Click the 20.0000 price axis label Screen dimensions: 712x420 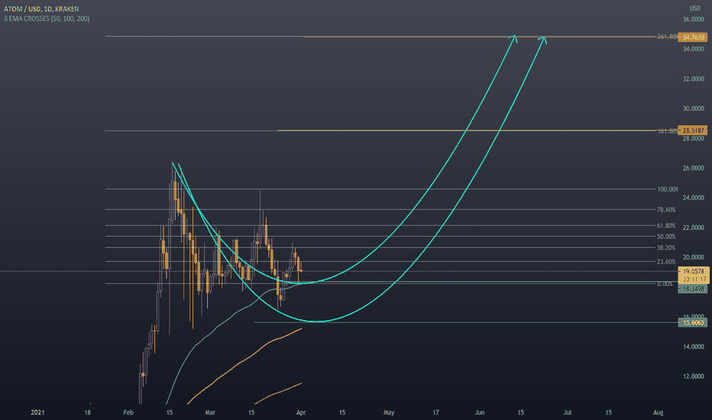click(694, 257)
